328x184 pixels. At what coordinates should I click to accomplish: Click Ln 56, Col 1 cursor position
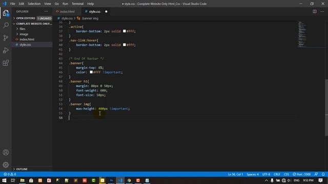tap(235, 174)
